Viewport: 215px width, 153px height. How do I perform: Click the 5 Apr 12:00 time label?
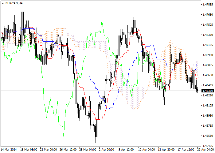pyautogui.click(x=126, y=150)
